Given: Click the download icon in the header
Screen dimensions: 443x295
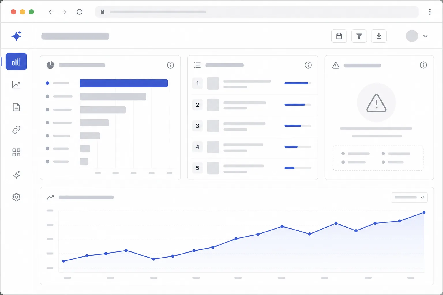Looking at the screenshot, I should 379,36.
